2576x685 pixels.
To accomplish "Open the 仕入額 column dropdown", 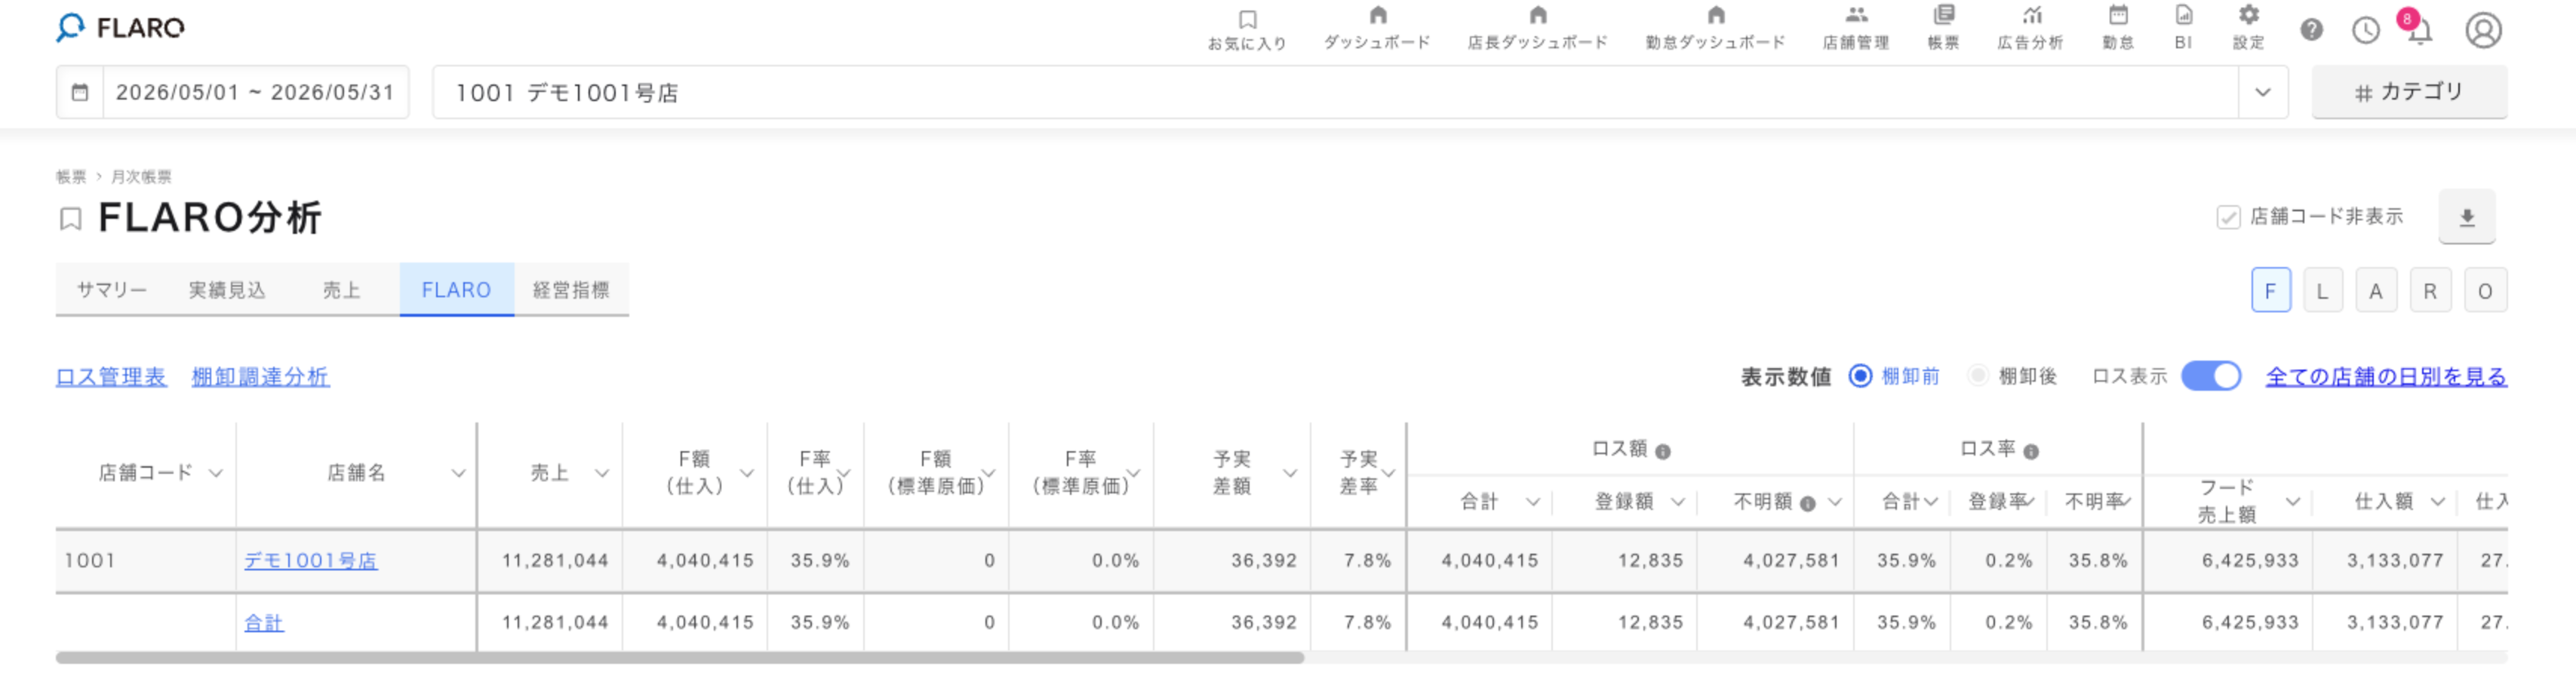I will click(2438, 502).
